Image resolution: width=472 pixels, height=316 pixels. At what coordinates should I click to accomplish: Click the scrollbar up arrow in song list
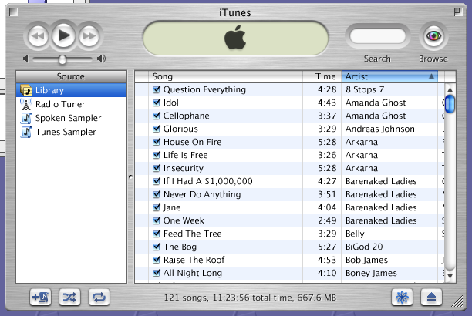click(x=449, y=90)
